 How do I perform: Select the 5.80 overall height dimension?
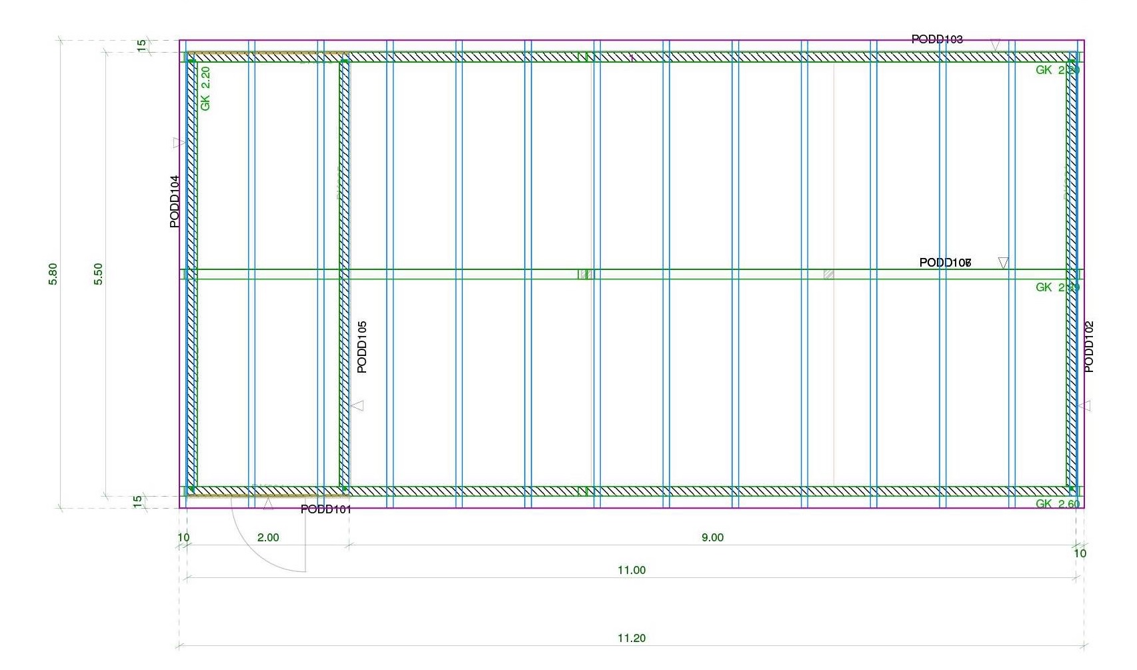pyautogui.click(x=53, y=274)
